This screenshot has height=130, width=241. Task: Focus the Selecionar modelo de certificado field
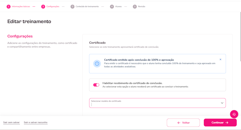click(157, 103)
